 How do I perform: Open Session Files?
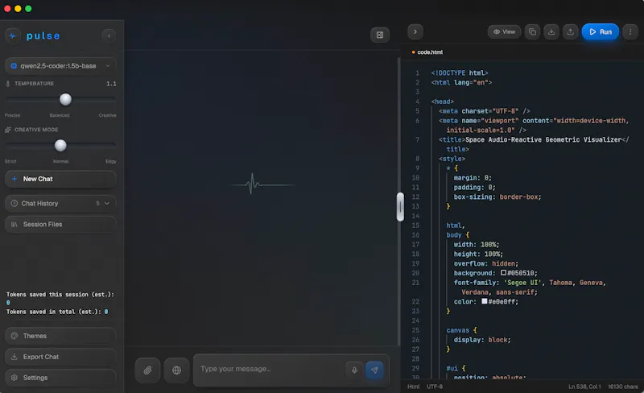[60, 224]
